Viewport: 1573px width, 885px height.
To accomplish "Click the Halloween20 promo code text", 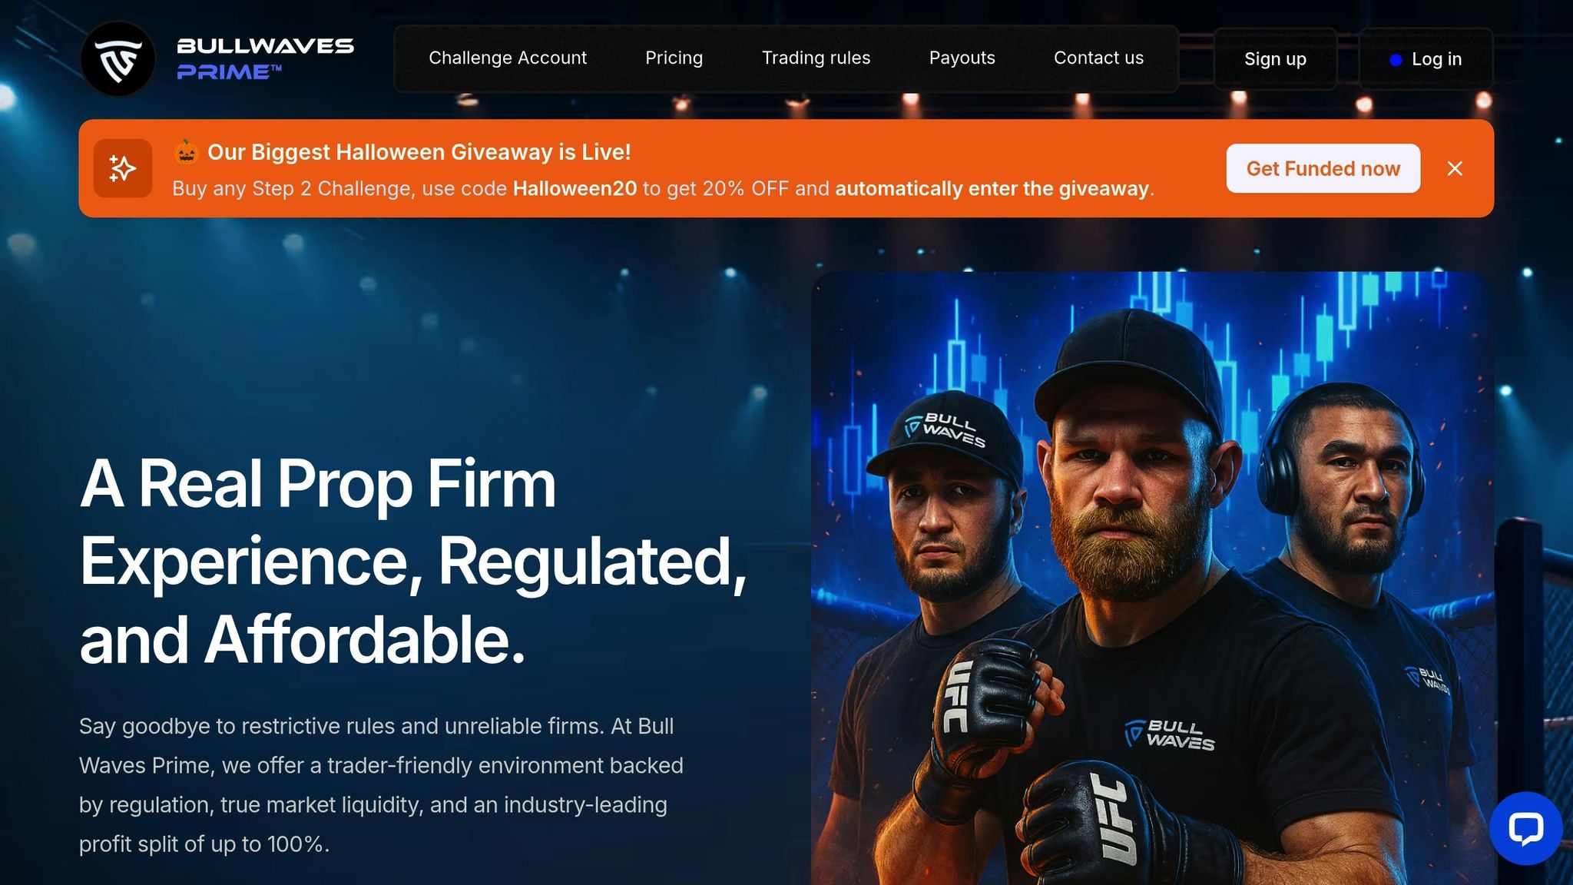I will pyautogui.click(x=575, y=189).
